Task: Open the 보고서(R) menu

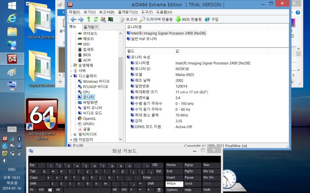Action: (x=107, y=12)
